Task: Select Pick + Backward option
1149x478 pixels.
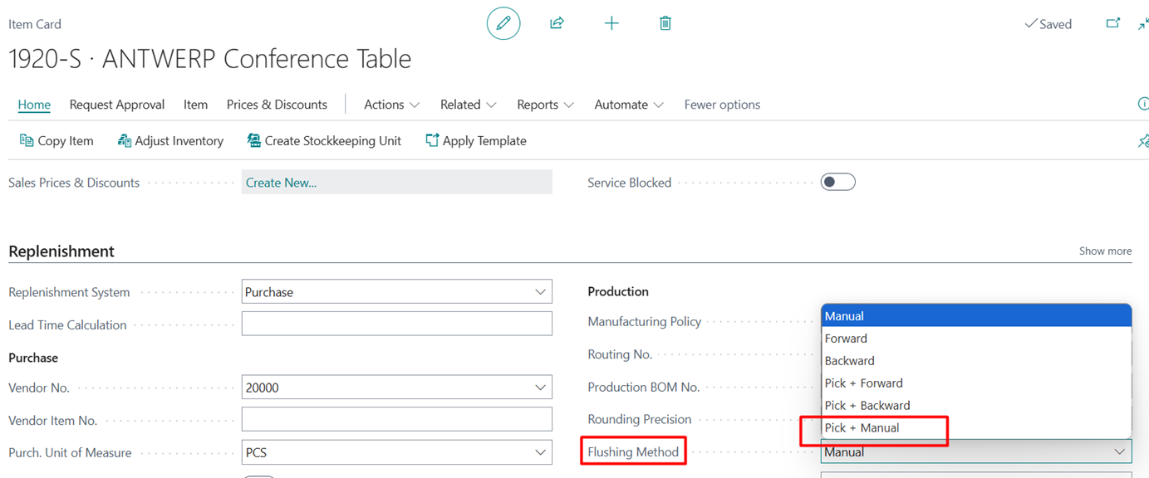Action: click(x=976, y=406)
